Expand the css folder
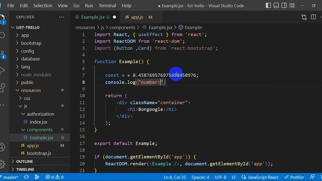The height and width of the screenshot is (181, 322). pyautogui.click(x=27, y=99)
